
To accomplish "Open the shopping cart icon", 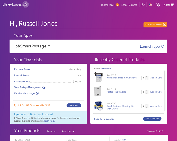I will [158, 5].
